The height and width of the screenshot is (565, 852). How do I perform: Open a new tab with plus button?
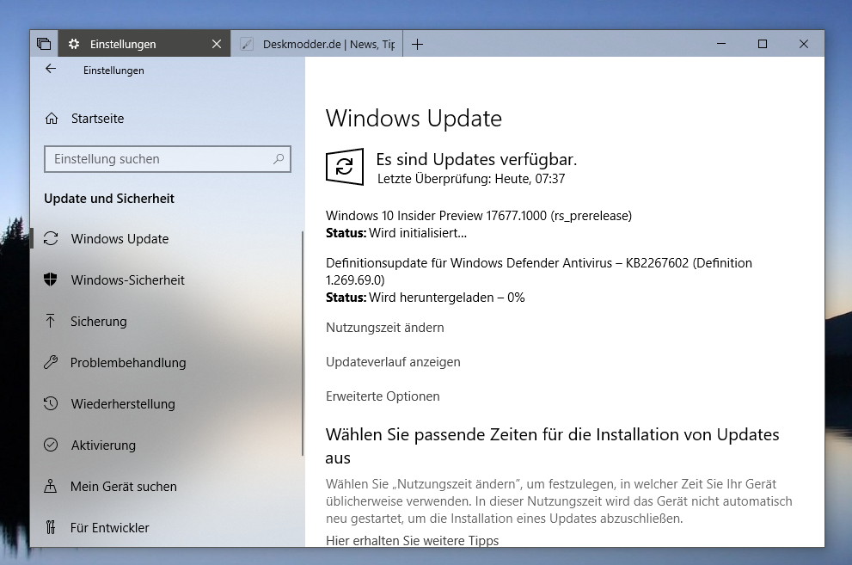tap(417, 44)
